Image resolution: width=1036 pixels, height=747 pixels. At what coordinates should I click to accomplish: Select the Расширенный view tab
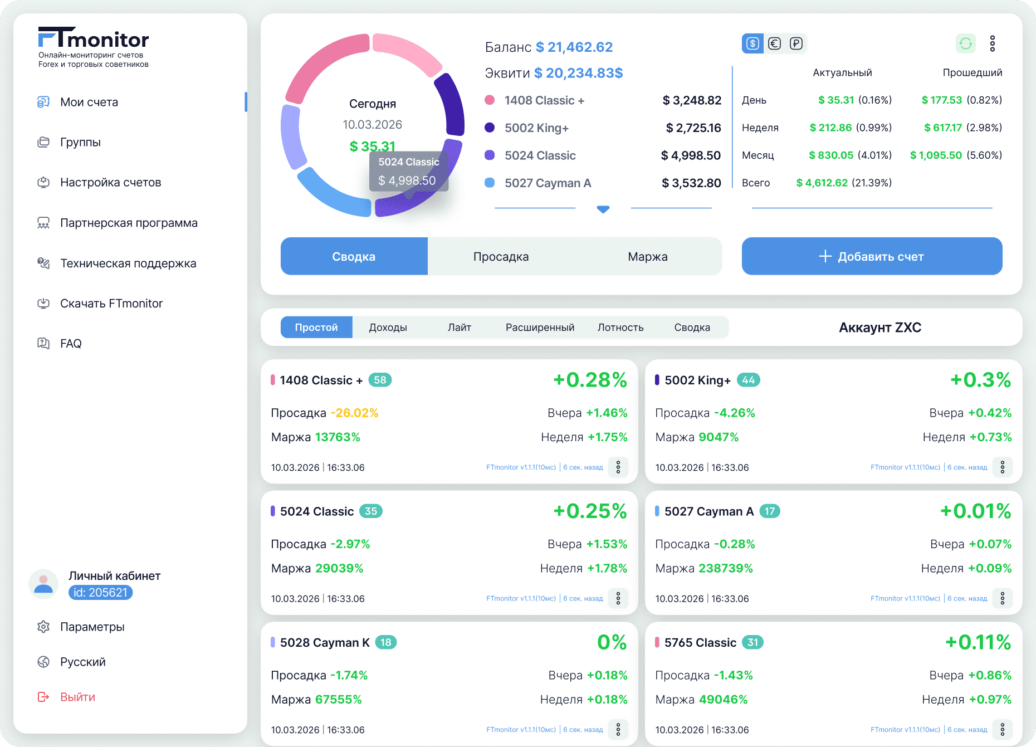pos(540,328)
